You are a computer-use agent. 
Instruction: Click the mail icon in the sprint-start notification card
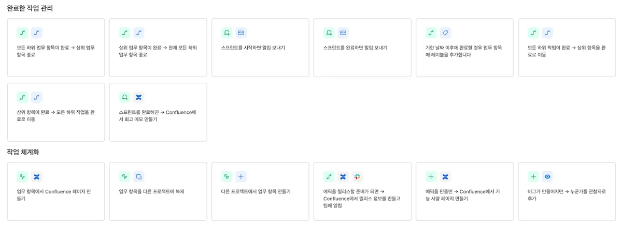(x=241, y=33)
